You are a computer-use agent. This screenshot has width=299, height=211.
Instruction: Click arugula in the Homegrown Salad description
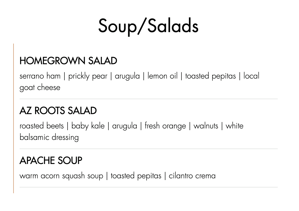(x=127, y=76)
